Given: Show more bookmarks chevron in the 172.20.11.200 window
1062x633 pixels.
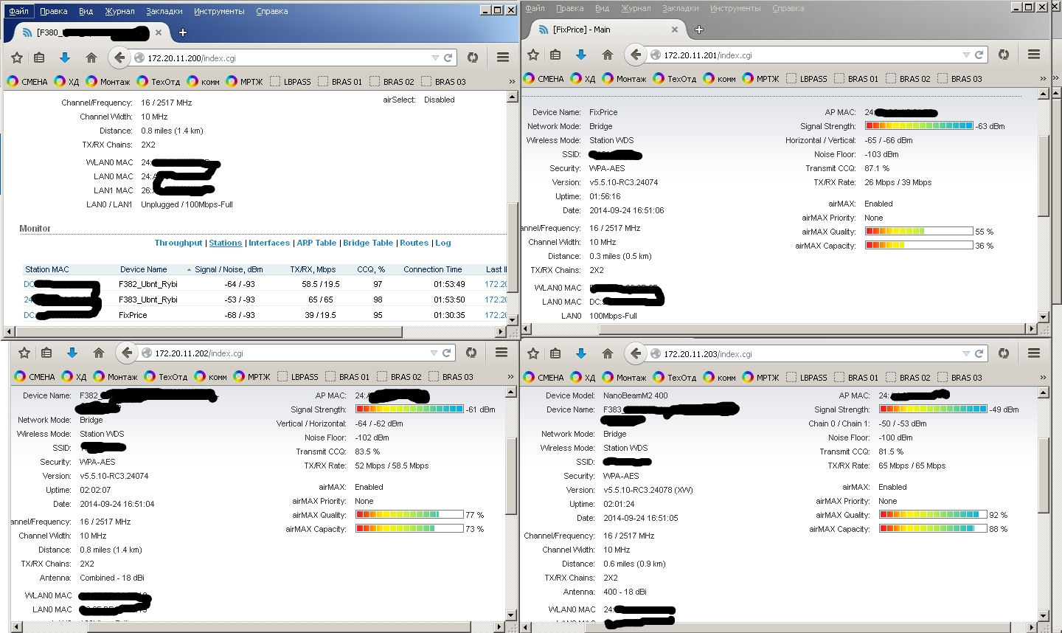Looking at the screenshot, I should 512,81.
